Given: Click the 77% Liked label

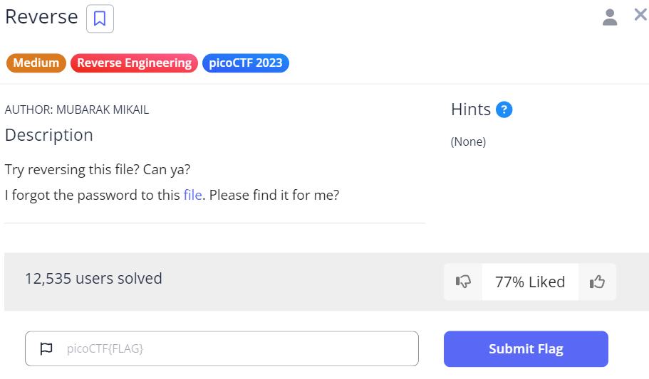Looking at the screenshot, I should [530, 282].
